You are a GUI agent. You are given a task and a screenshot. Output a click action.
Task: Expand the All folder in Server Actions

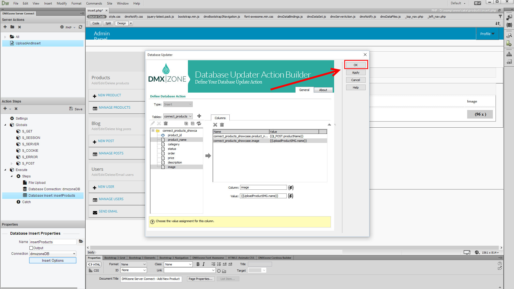tap(5, 37)
